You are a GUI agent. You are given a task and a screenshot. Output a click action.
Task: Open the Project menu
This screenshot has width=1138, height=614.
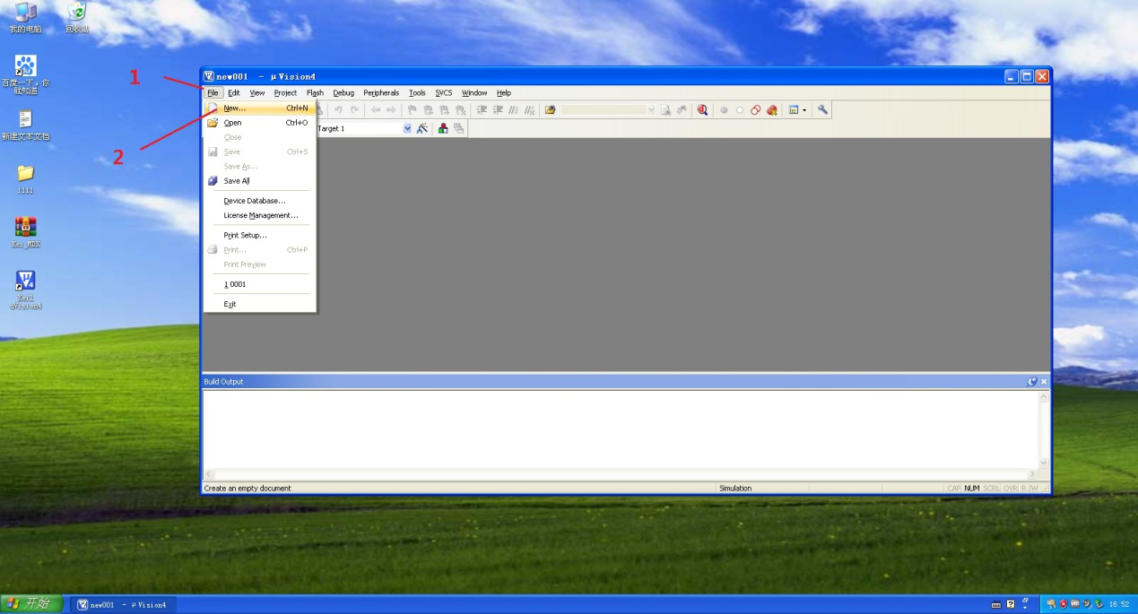pyautogui.click(x=285, y=93)
